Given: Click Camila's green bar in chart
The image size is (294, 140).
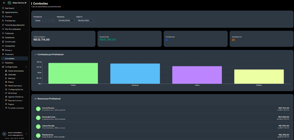Looking at the screenshot, I should tap(73, 73).
